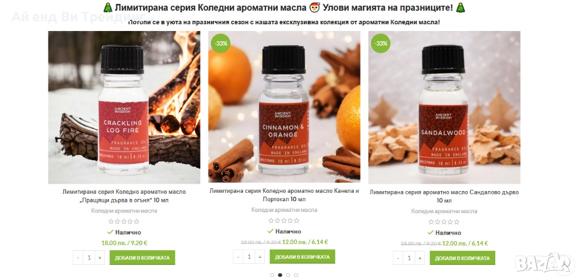The image size is (577, 279).
Task: Add Канела и Портокал oil to cart
Action: coord(303,256)
